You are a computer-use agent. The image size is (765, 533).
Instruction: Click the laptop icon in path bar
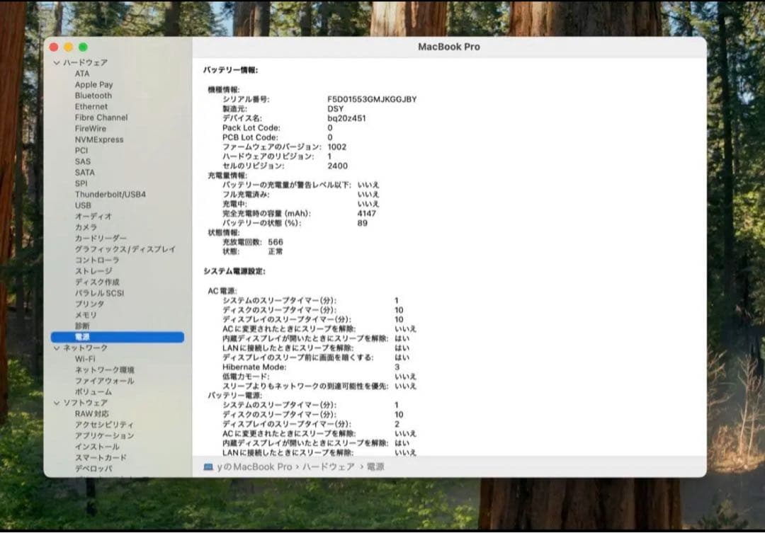tap(208, 467)
